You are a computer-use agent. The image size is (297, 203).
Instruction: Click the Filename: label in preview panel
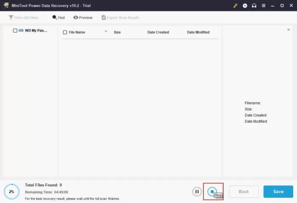[x=253, y=103]
